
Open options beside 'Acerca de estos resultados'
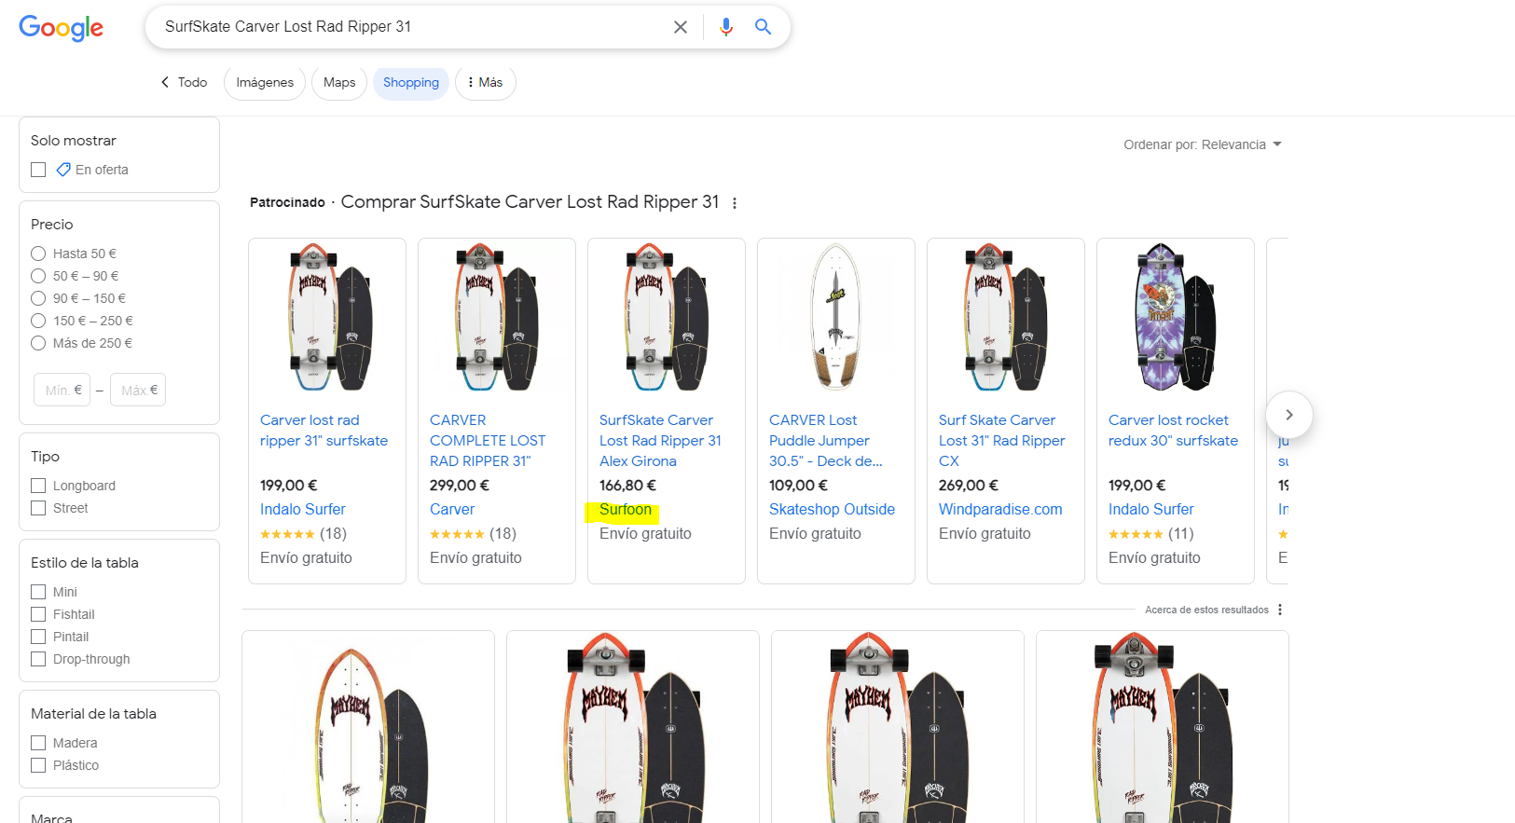tap(1280, 610)
